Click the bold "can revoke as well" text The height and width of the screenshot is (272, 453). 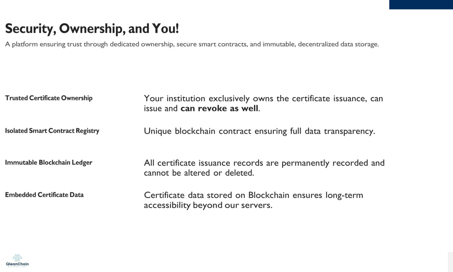pyautogui.click(x=219, y=108)
